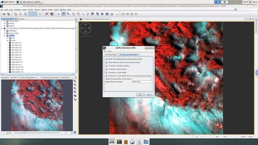This screenshot has height=145, width=258.
Task: Select the Pan hand tool
Action: pyautogui.click(x=64, y=14)
